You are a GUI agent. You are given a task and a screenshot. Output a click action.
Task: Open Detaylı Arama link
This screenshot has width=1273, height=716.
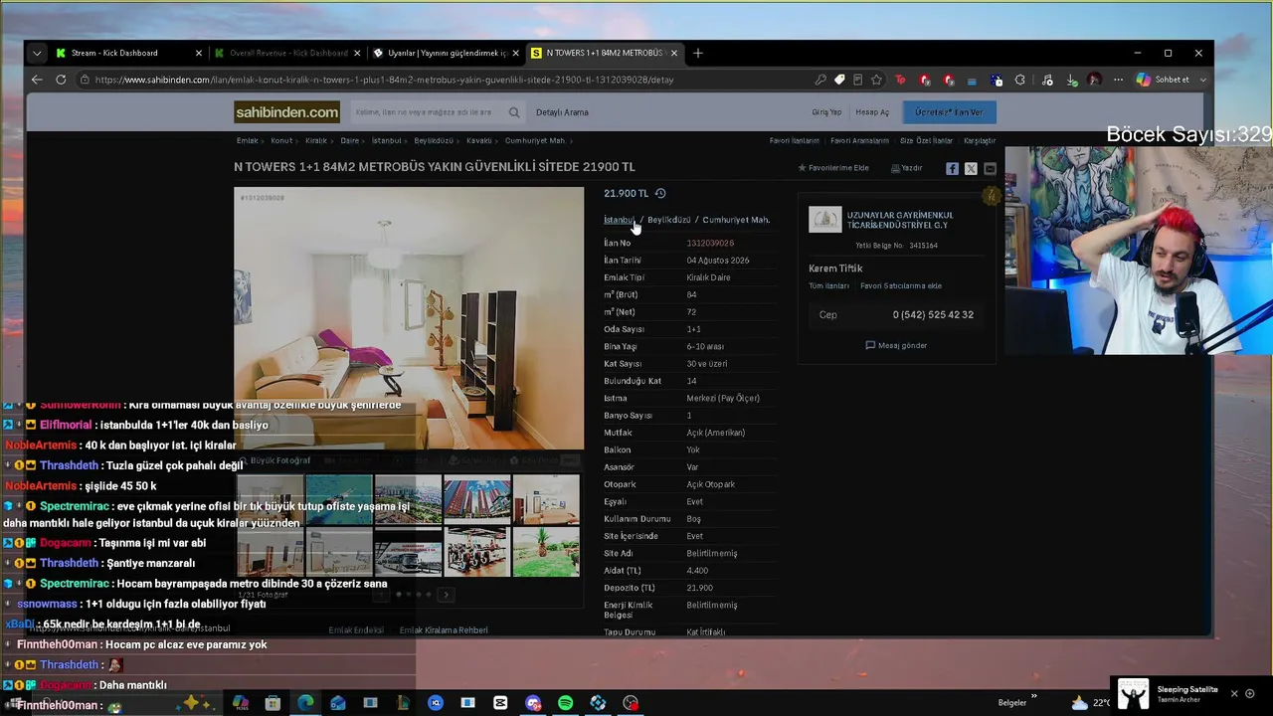pyautogui.click(x=562, y=112)
